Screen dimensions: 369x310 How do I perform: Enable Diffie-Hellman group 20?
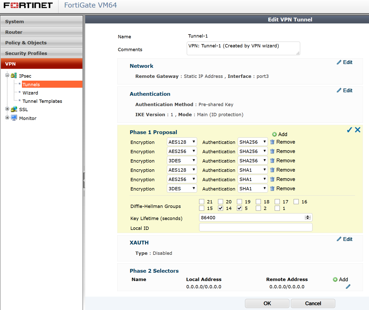[x=221, y=202]
